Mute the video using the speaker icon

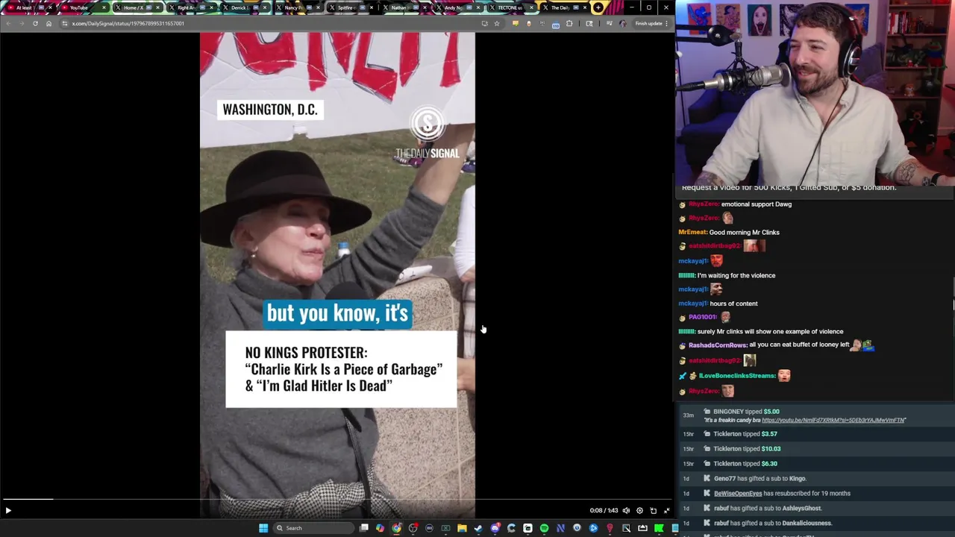626,511
